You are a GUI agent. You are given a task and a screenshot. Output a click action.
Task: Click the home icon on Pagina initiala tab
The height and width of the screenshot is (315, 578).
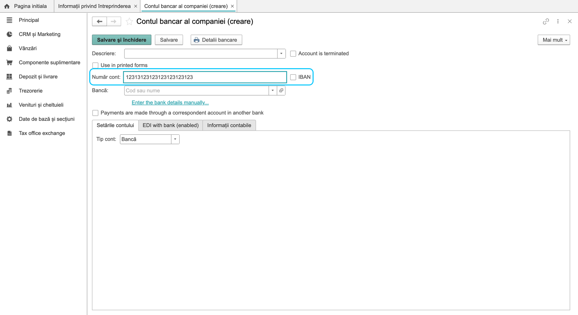point(7,6)
